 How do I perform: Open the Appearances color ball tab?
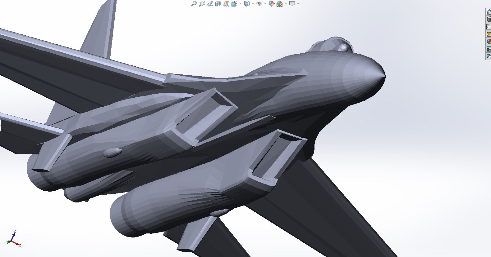coord(489,42)
